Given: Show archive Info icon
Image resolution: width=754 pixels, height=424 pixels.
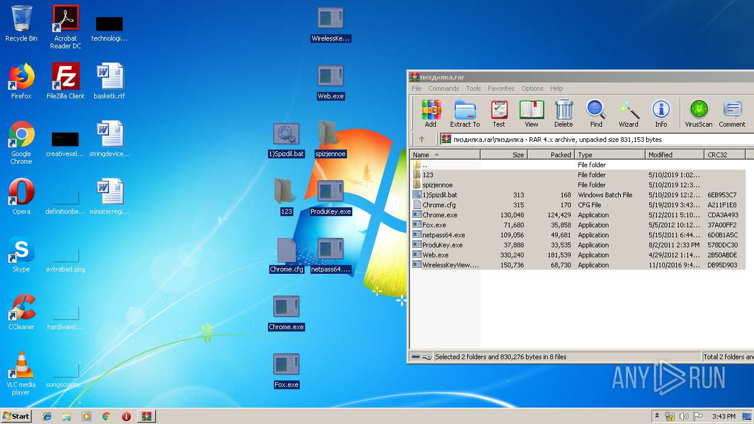Looking at the screenshot, I should [661, 114].
